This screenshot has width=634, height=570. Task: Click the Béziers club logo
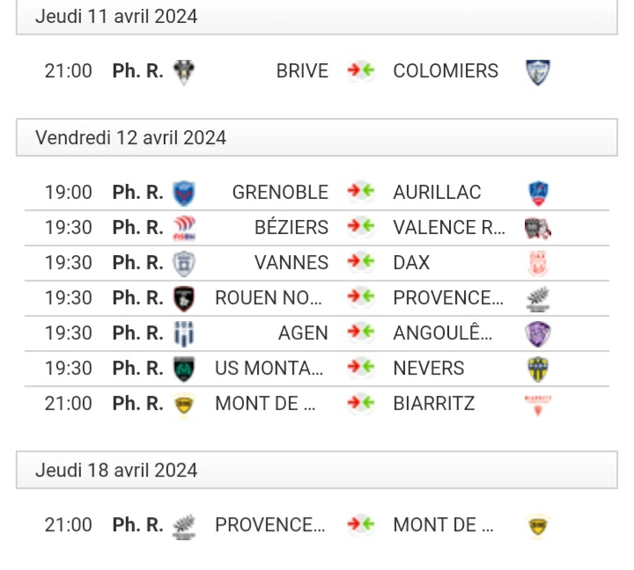[184, 228]
